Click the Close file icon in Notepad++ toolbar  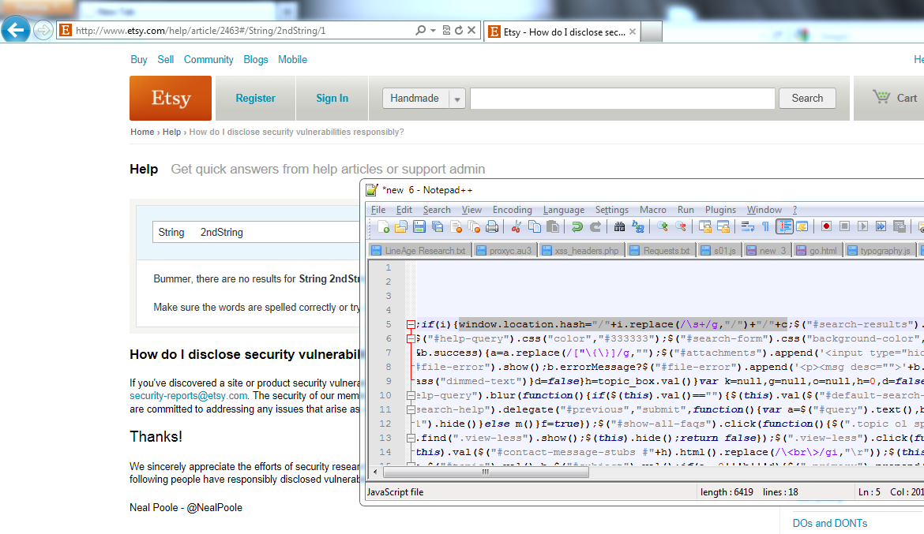(x=456, y=226)
